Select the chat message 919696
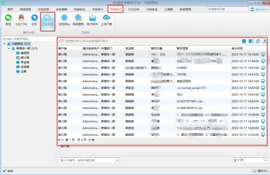The width and height of the screenshot is (270, 175). (182, 68)
